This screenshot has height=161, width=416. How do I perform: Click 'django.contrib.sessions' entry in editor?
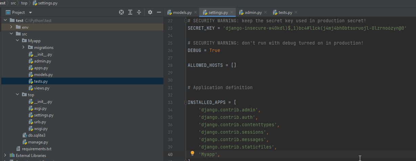[x=233, y=132]
